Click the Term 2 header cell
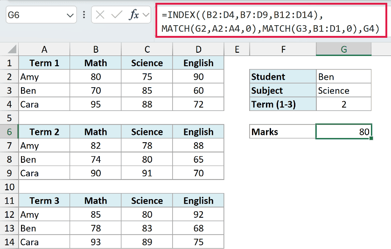The height and width of the screenshot is (249, 391). coord(44,131)
